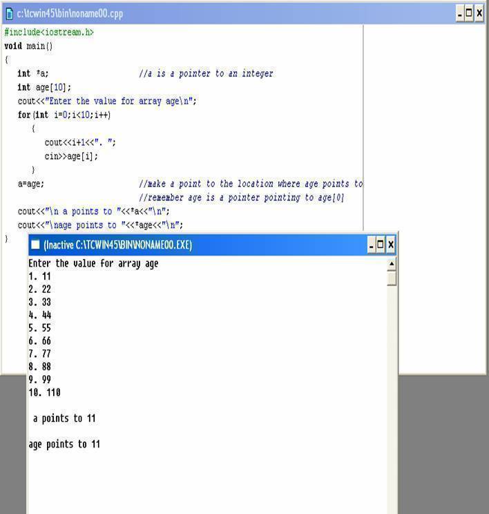This screenshot has height=514, width=489.
Task: Click the void main() line
Action: coord(28,46)
